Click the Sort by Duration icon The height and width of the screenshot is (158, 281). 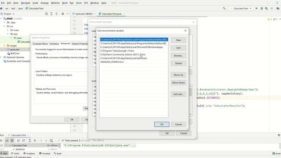click(23, 140)
